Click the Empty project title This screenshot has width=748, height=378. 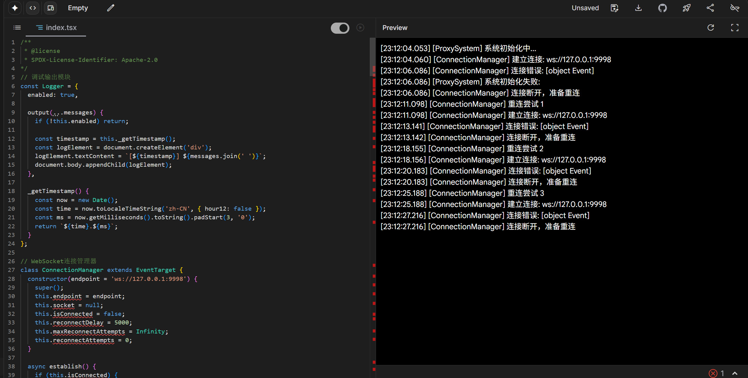tap(78, 8)
